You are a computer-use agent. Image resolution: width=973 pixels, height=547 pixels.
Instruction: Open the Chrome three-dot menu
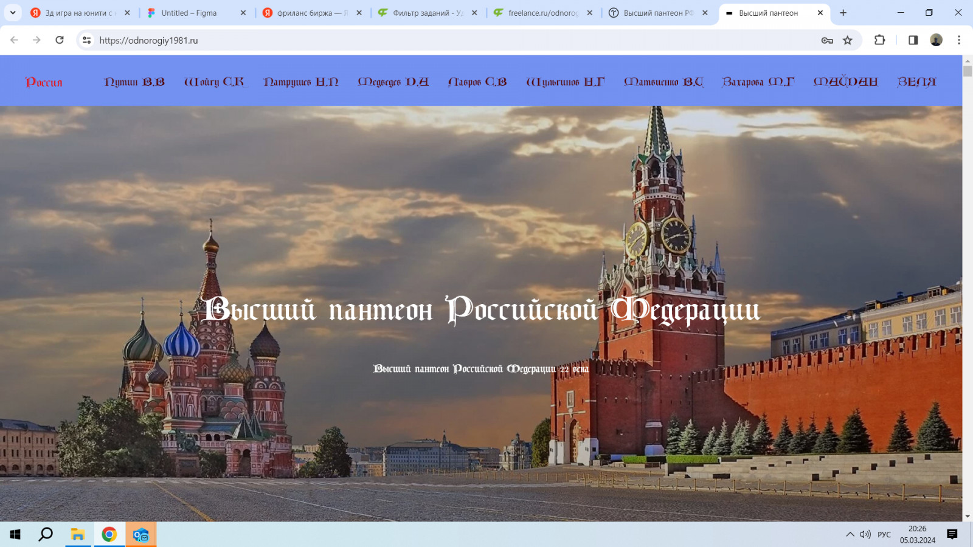click(959, 40)
